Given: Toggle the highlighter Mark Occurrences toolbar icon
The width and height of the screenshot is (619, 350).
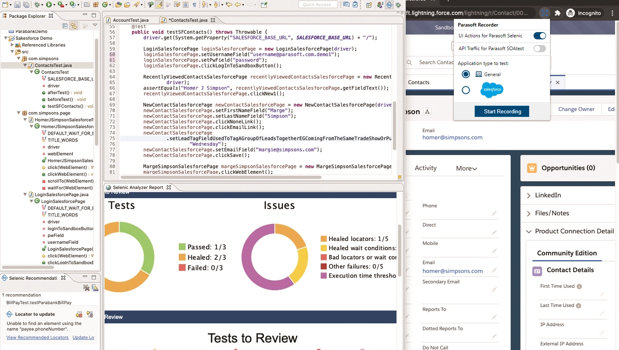Looking at the screenshot, I should [x=159, y=5].
